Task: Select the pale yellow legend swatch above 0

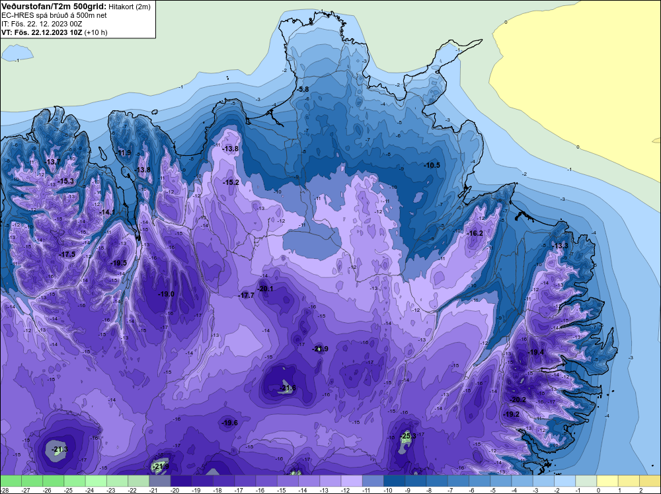Action: 607,481
